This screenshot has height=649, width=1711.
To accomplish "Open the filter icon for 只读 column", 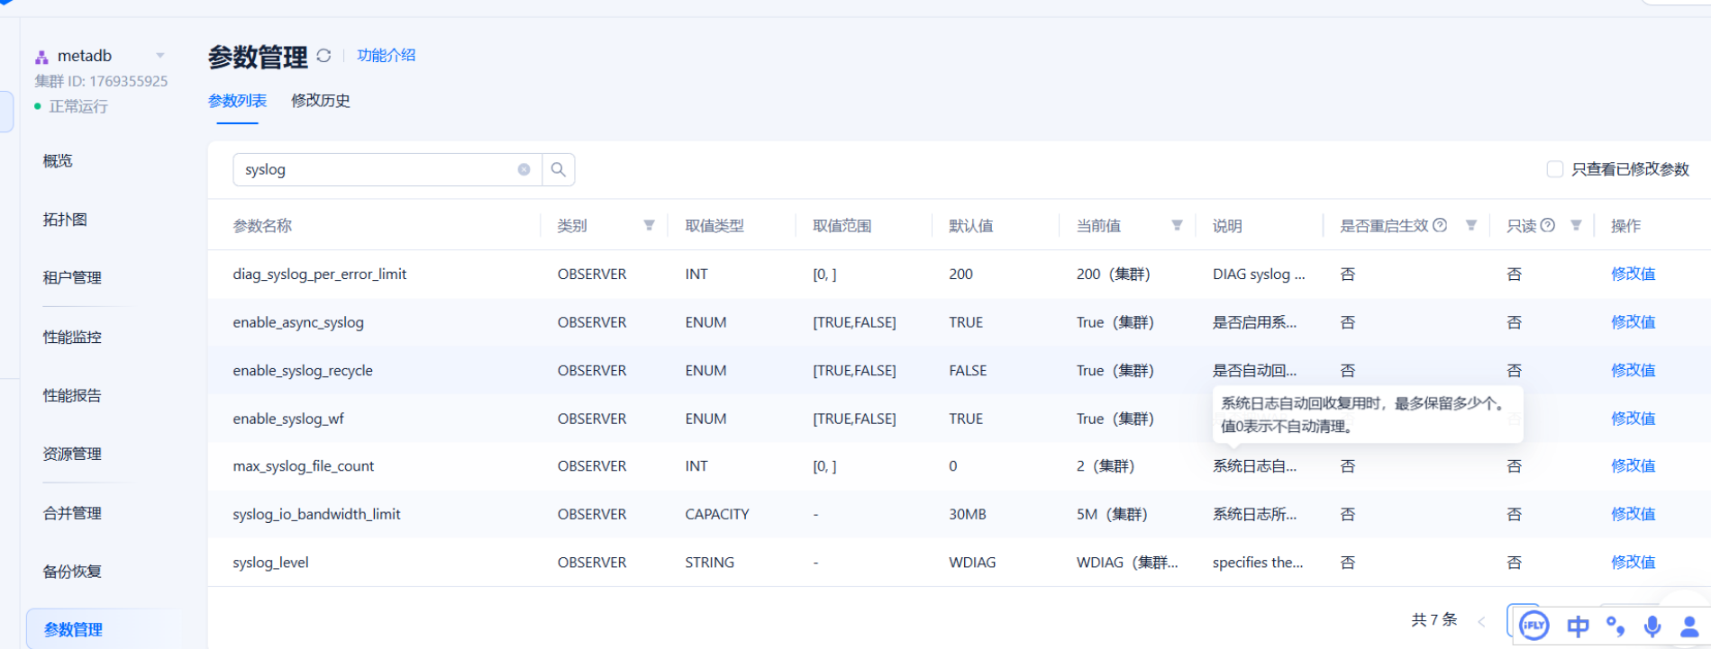I will pos(1576,225).
